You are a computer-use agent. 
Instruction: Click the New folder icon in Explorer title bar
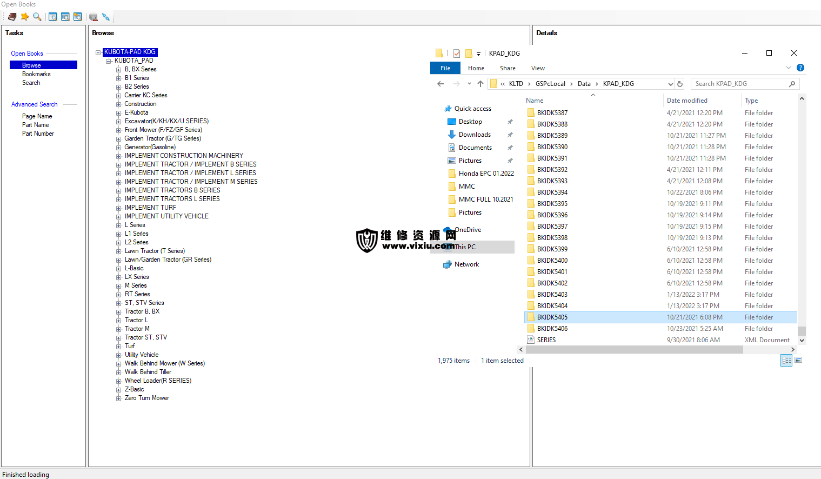(469, 53)
